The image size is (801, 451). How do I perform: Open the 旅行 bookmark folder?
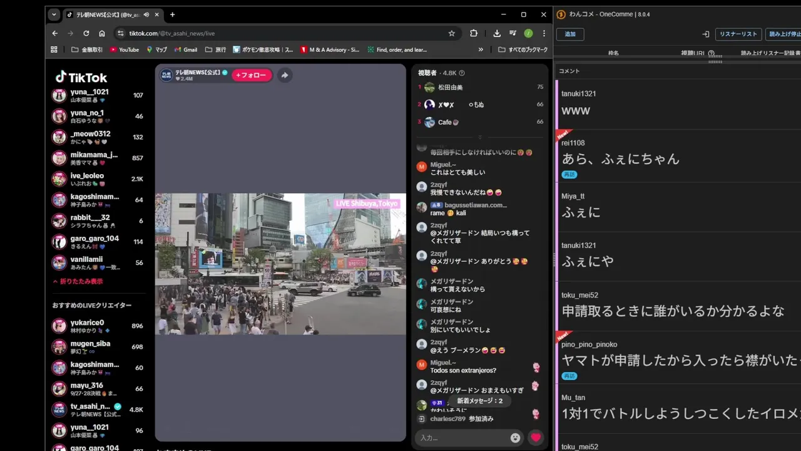pos(216,49)
